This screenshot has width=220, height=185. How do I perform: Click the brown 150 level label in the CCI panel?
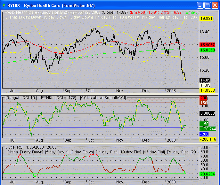point(203,103)
